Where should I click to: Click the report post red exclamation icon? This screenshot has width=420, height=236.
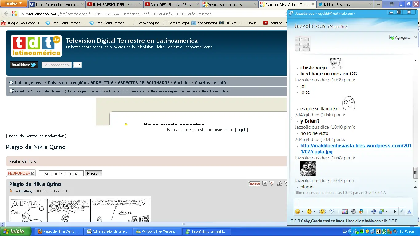[272, 183]
